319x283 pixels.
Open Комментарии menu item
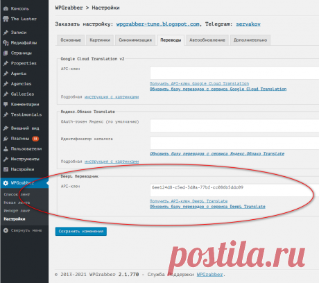click(x=24, y=105)
